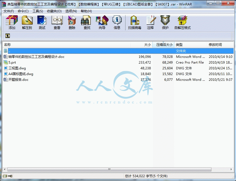Click the horizontal scrollbar left arrow
The image size is (236, 181).
tap(5, 169)
